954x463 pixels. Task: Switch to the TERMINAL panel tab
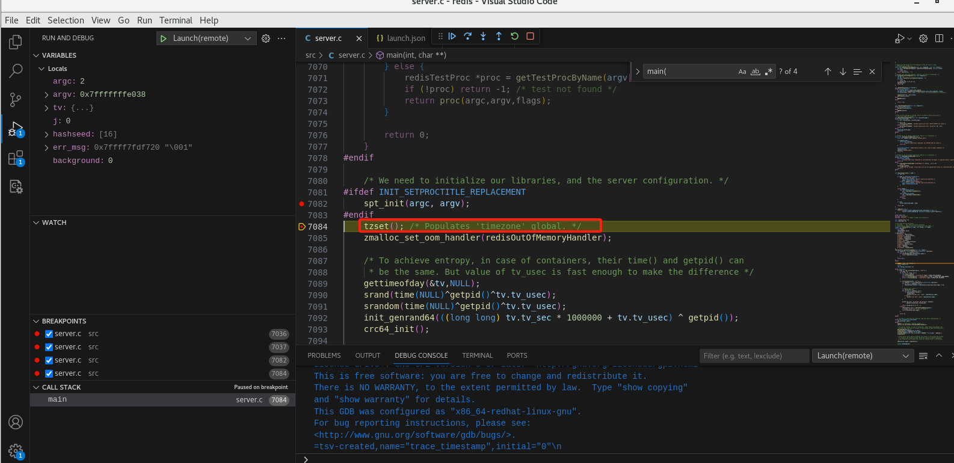pyautogui.click(x=477, y=356)
